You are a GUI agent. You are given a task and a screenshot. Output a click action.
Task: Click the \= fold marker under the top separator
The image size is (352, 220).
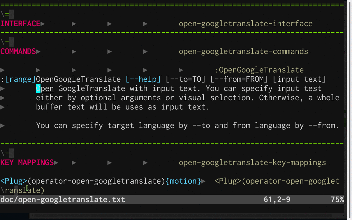pyautogui.click(x=5, y=14)
